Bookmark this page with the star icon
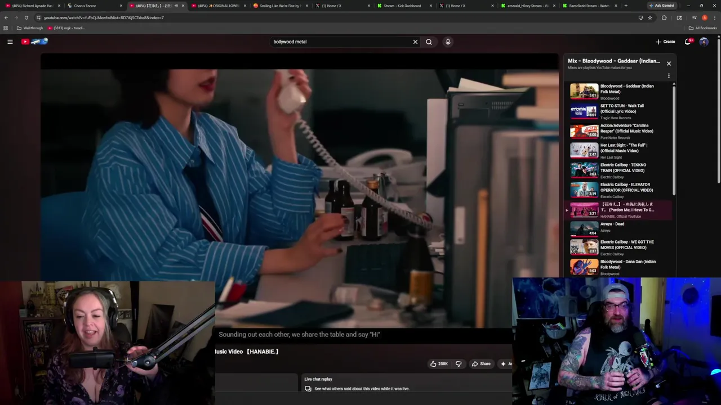The height and width of the screenshot is (405, 721). pyautogui.click(x=650, y=17)
